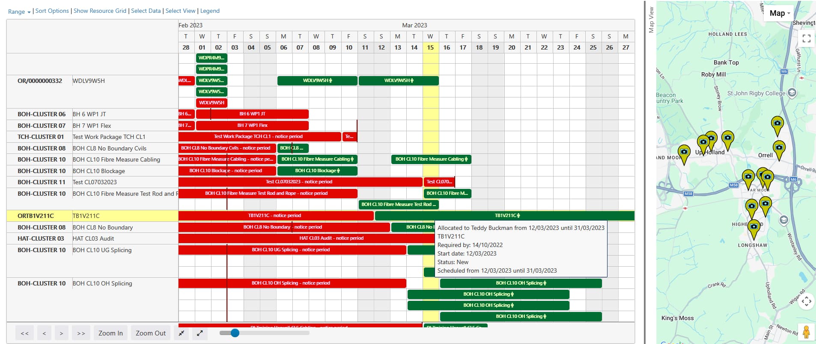Open the Select View option
This screenshot has width=816, height=344.
coord(180,11)
